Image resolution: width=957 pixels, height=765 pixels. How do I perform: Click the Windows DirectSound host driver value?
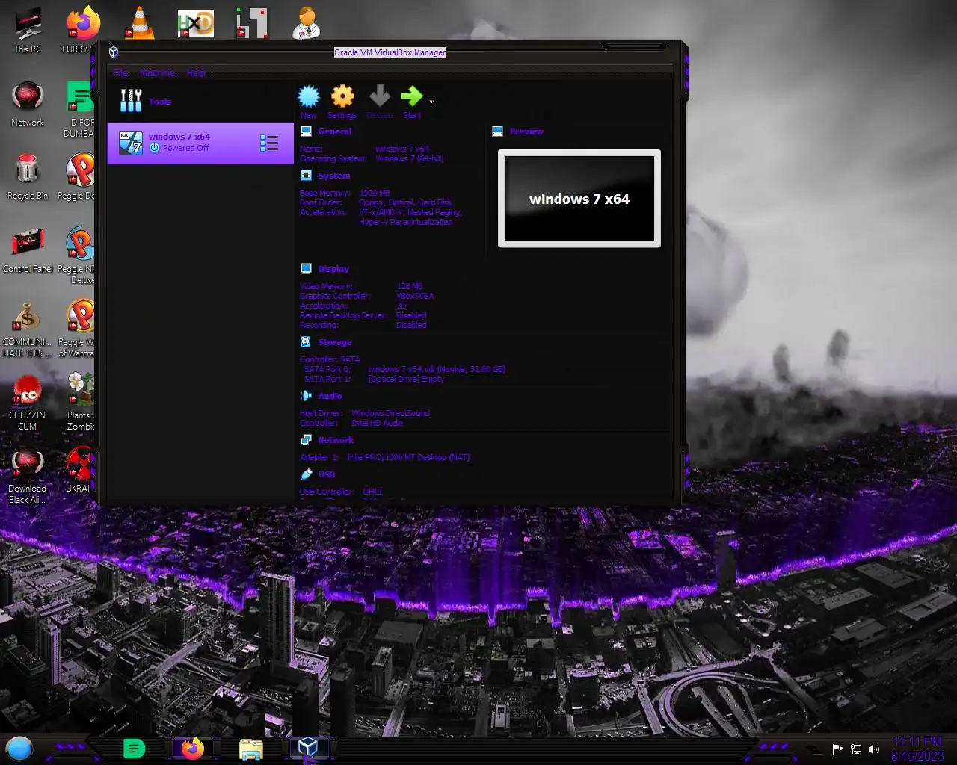click(390, 413)
